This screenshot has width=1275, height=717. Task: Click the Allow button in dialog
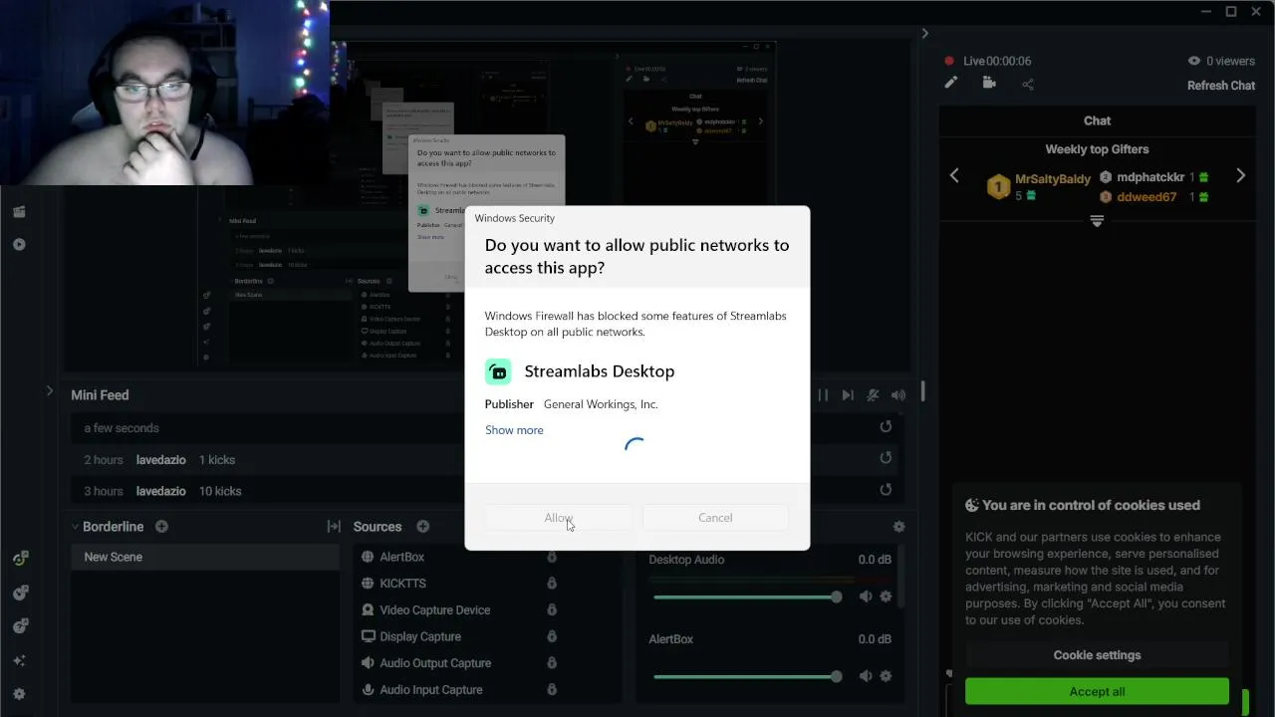(x=558, y=518)
